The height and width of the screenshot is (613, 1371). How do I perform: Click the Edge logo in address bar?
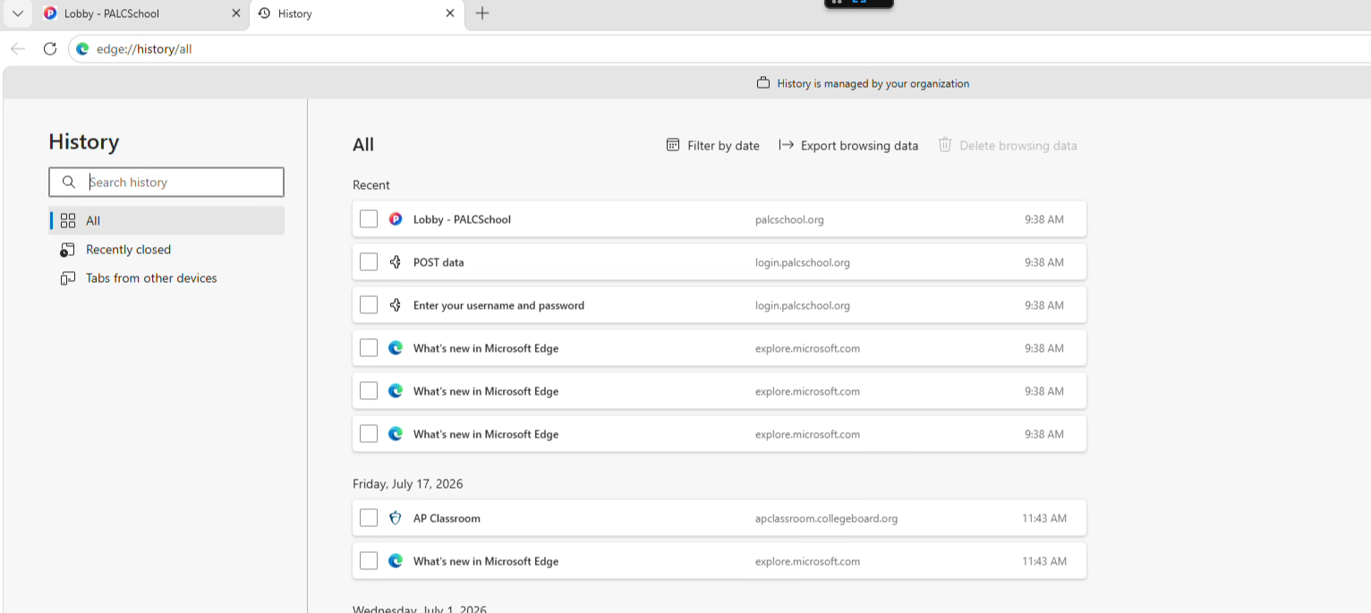tap(82, 49)
